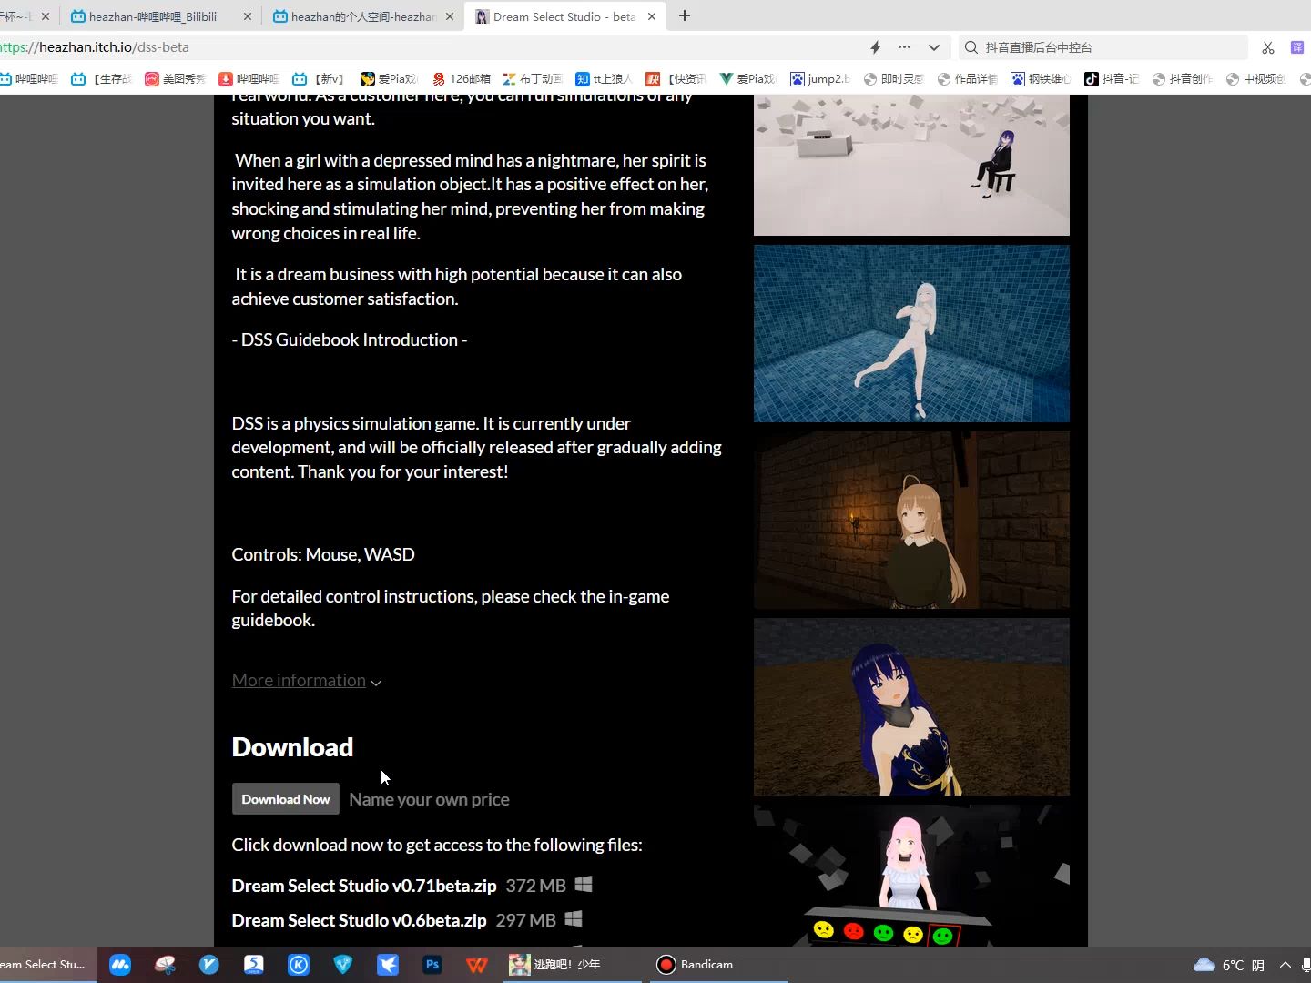Click the Windows icon beside 297 MB
This screenshot has height=983, width=1311.
tap(574, 918)
